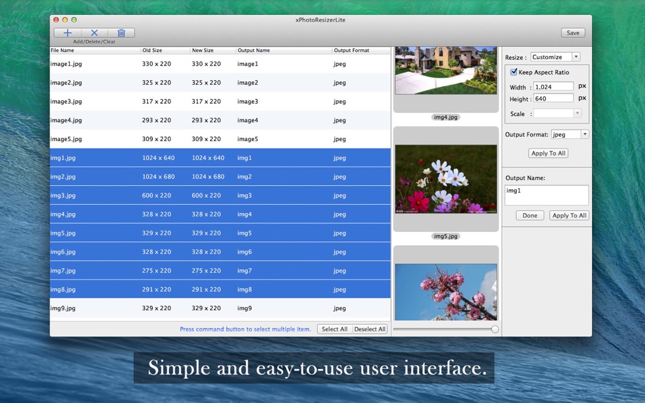Click the jpeg format cell for image1.jpg

tap(339, 64)
